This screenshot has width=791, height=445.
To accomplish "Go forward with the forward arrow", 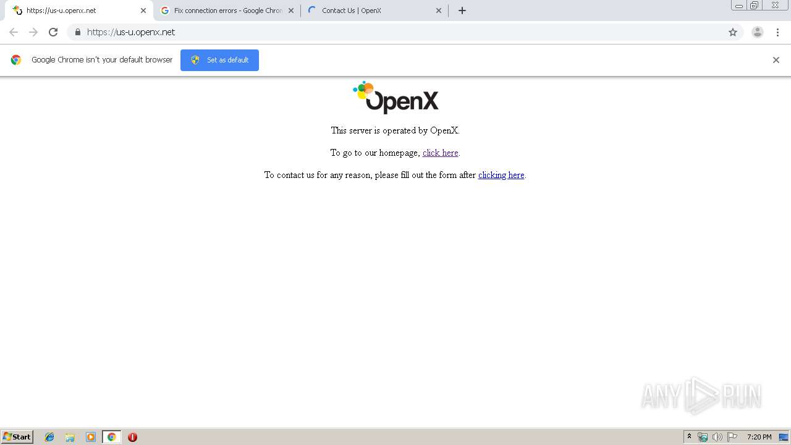I will coord(33,32).
